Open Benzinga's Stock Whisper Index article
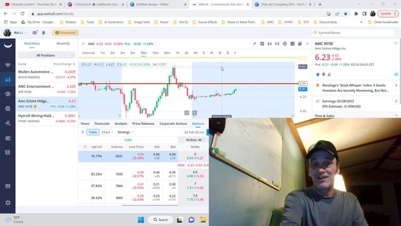The height and width of the screenshot is (226, 401). coord(355,88)
